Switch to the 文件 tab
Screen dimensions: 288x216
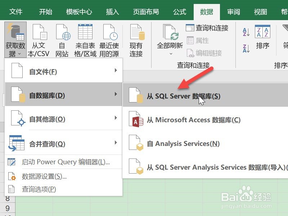(x=16, y=12)
